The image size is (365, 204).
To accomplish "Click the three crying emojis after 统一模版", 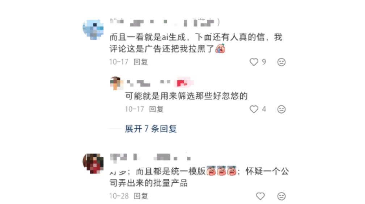I will (221, 171).
